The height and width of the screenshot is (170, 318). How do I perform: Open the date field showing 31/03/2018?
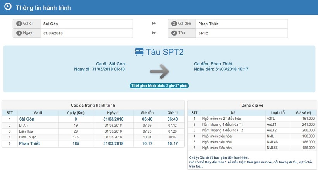(x=86, y=33)
